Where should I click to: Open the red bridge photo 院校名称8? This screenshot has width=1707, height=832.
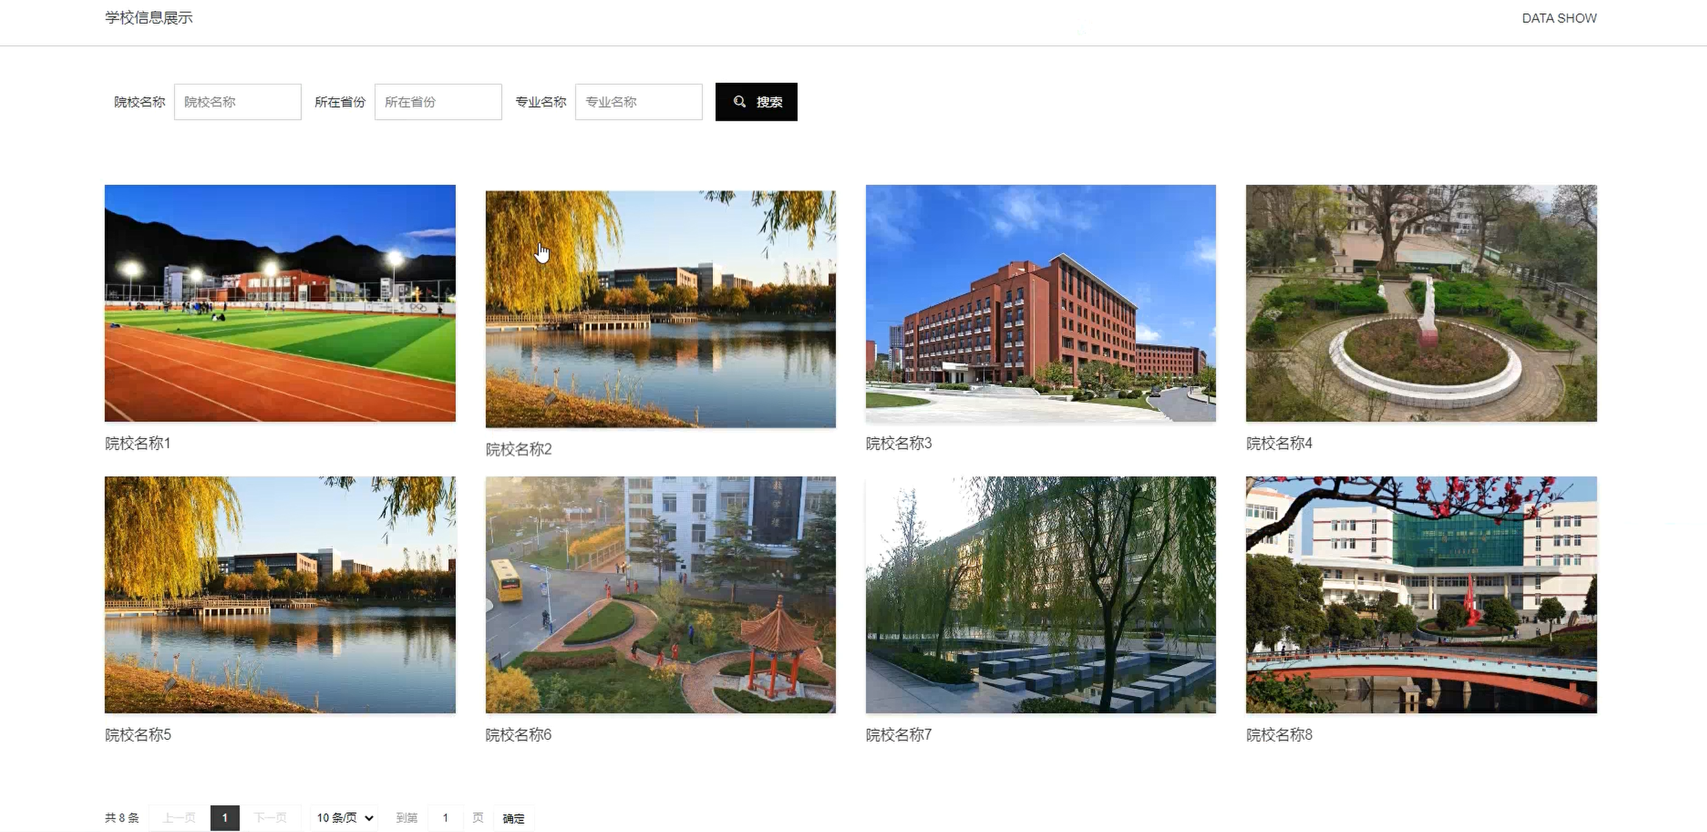[1421, 595]
